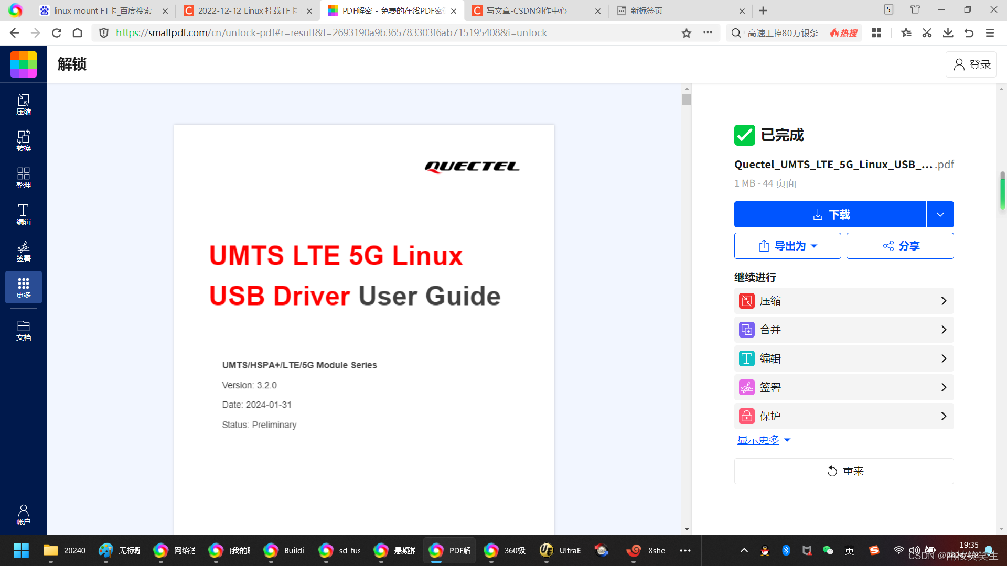This screenshot has height=566, width=1007.
Task: Open the Compress tool in the left sidebar
Action: 24,104
